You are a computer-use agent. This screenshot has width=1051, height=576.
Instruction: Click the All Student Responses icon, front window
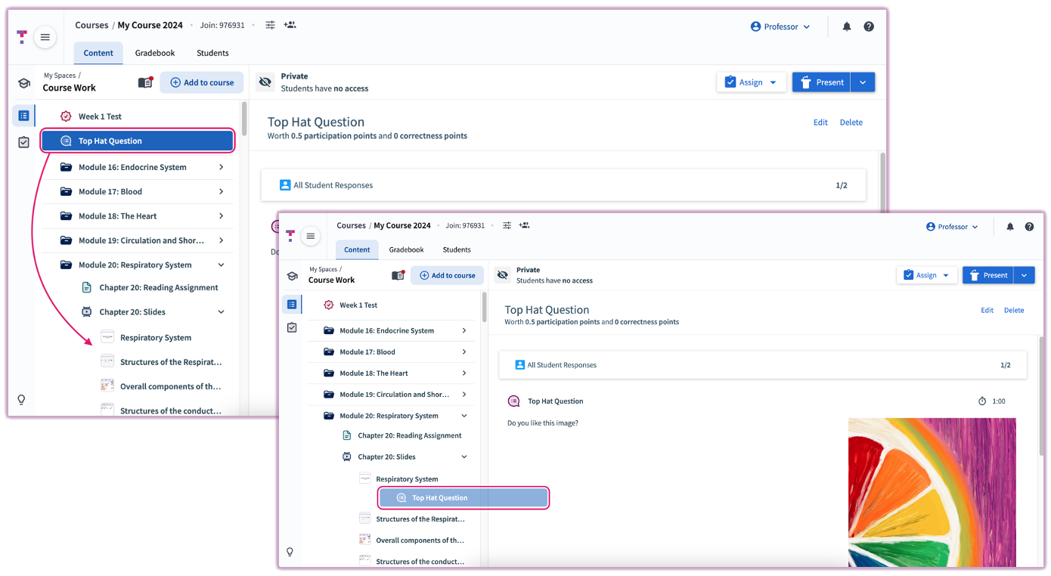click(x=519, y=365)
